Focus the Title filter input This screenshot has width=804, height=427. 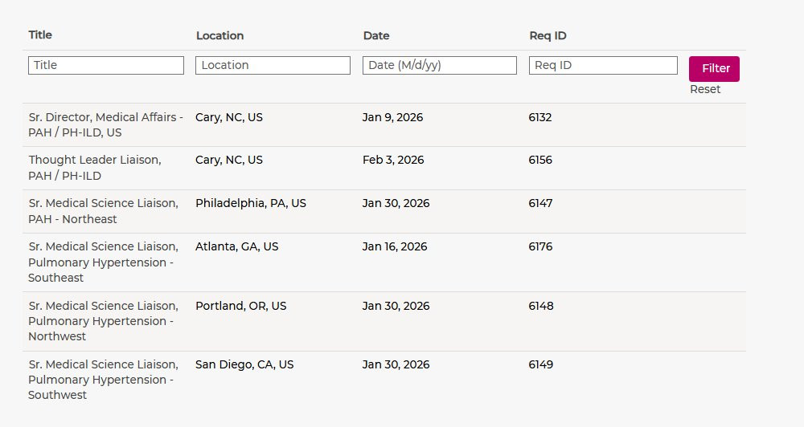click(106, 65)
